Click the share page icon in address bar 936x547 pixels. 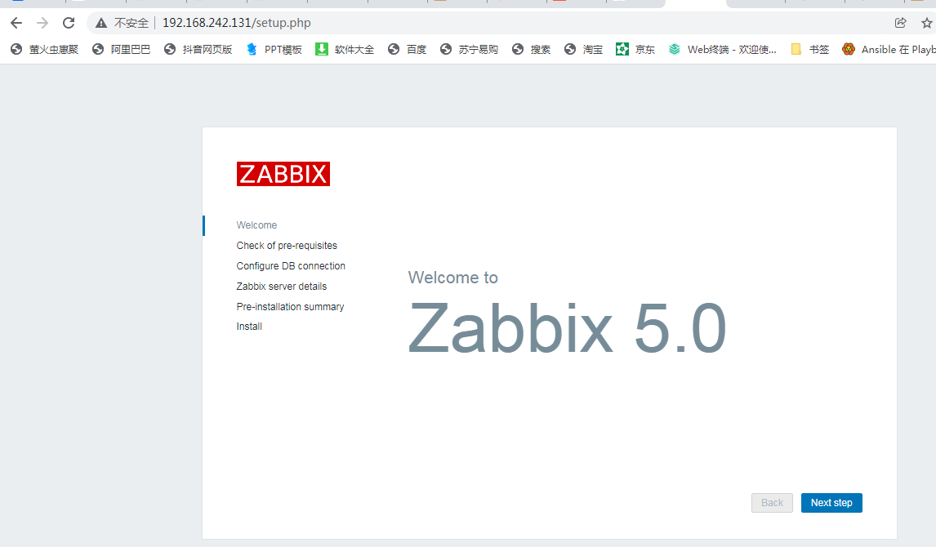900,23
